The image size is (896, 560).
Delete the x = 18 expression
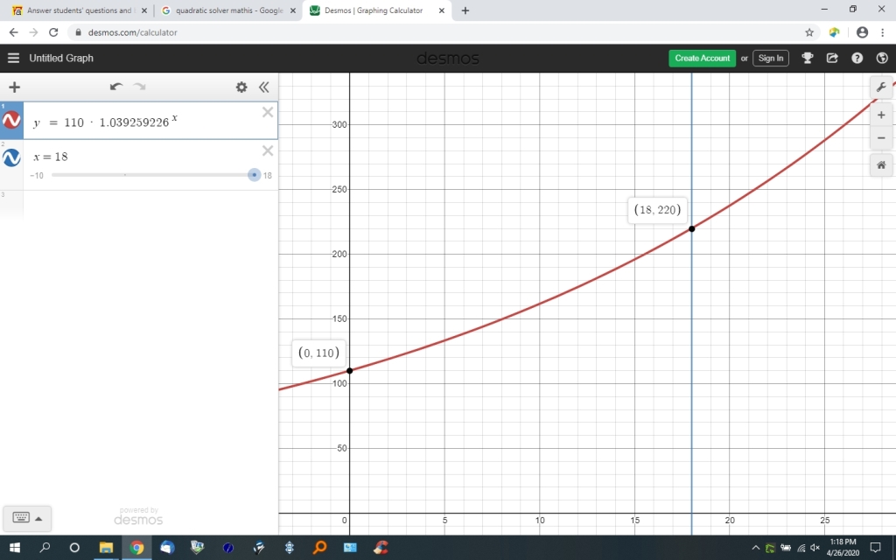[268, 150]
